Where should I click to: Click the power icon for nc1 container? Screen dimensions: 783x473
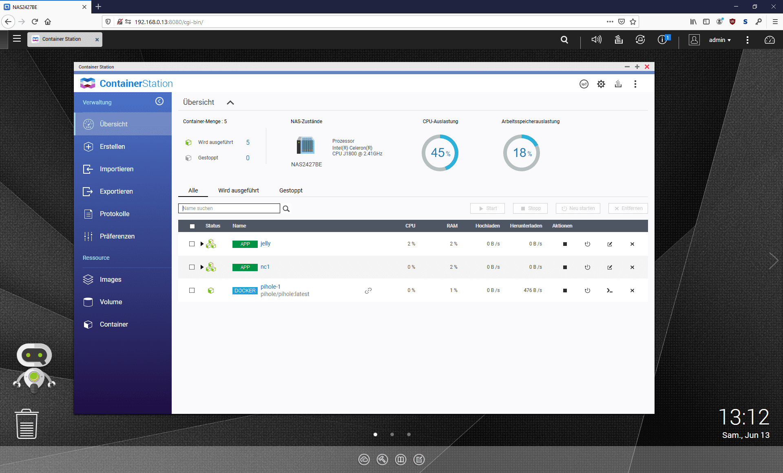(587, 267)
